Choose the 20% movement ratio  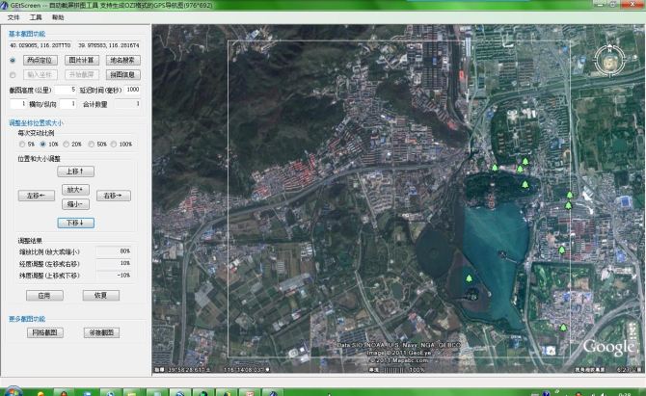coord(67,145)
